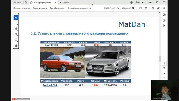Choose the highlighter pen tool
The image size is (179, 101).
(16, 29)
